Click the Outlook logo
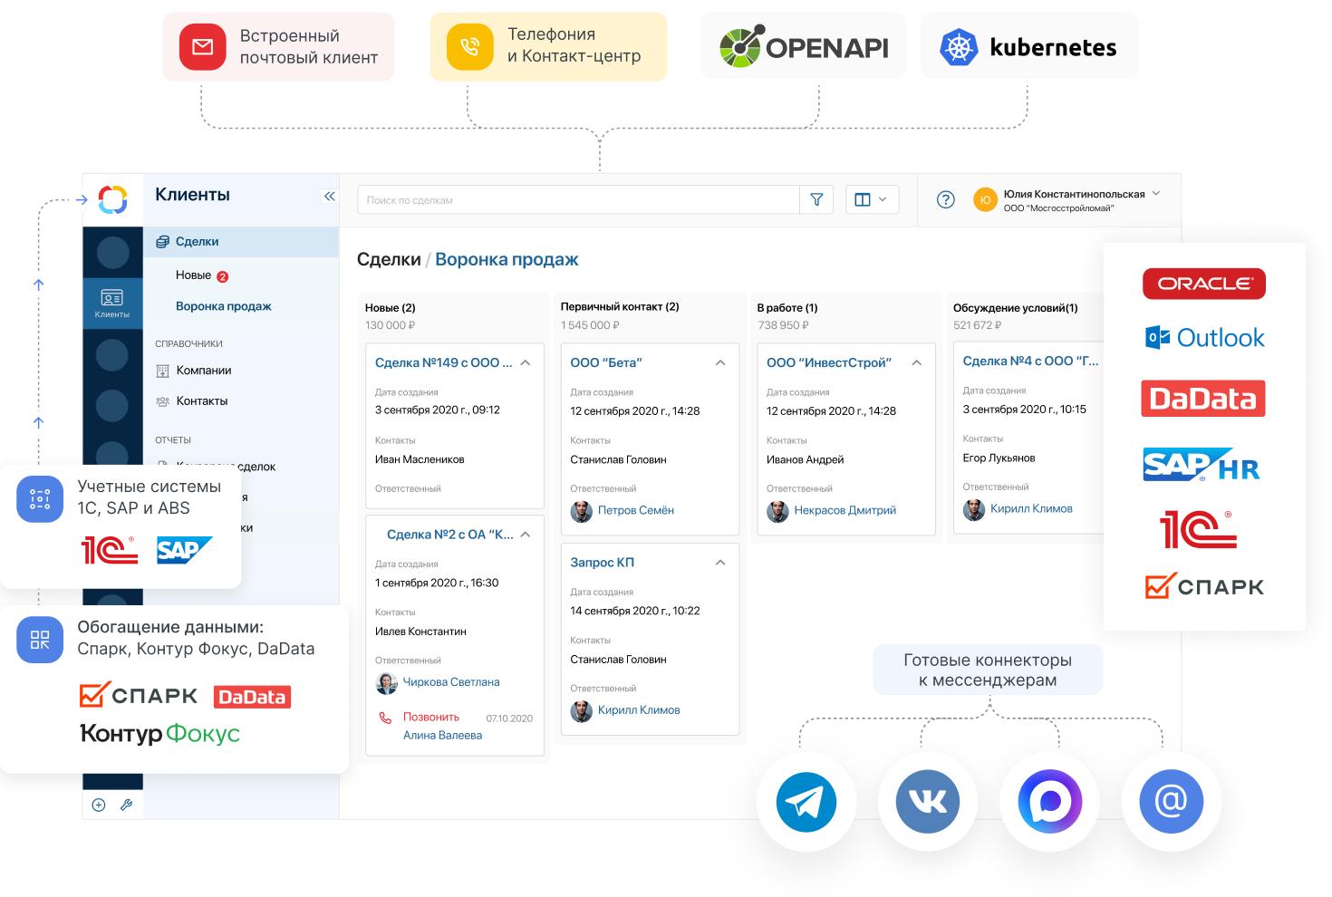 [x=1204, y=338]
